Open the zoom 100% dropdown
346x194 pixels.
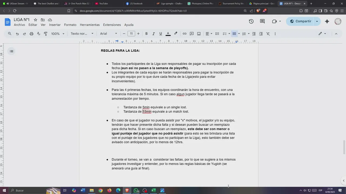tap(58, 34)
